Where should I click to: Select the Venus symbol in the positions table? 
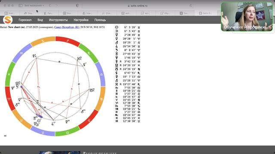(x=116, y=38)
